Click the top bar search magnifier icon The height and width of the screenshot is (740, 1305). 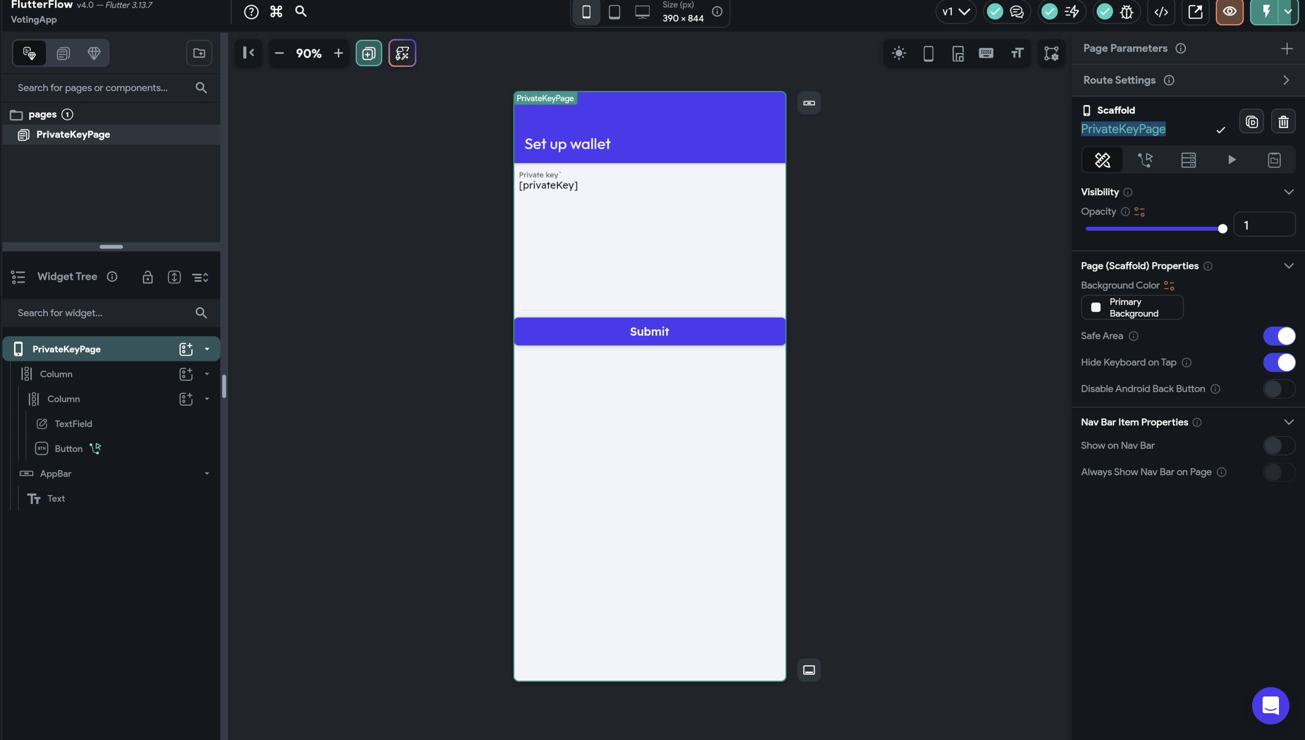pyautogui.click(x=301, y=12)
